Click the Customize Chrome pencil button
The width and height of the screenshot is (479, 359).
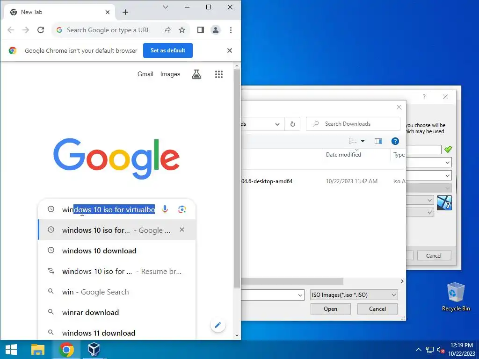[x=218, y=325]
